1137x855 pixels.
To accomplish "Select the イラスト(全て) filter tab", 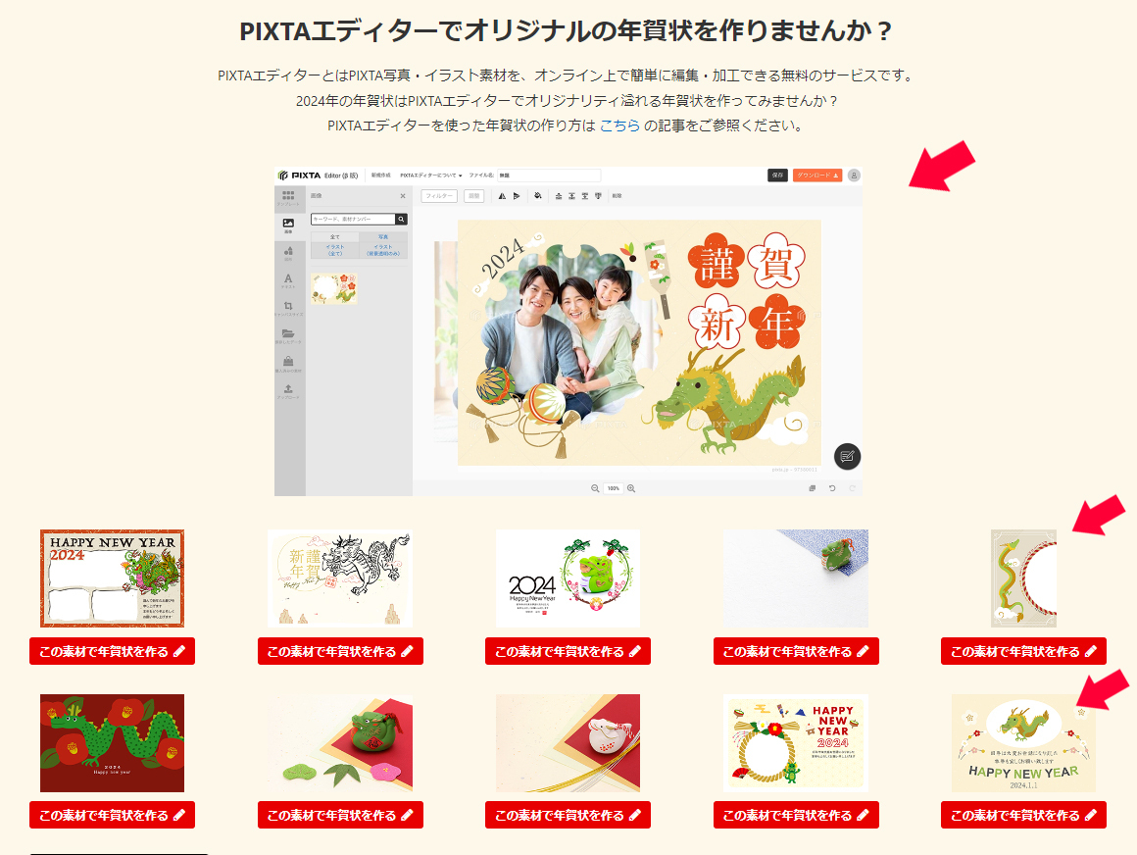I will coord(335,249).
